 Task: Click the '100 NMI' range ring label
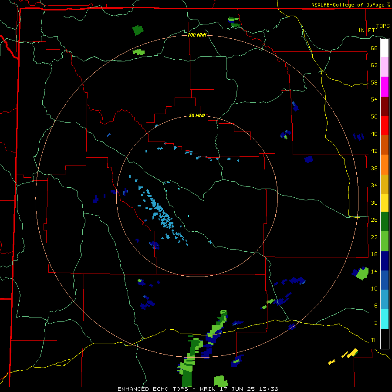[x=197, y=35]
